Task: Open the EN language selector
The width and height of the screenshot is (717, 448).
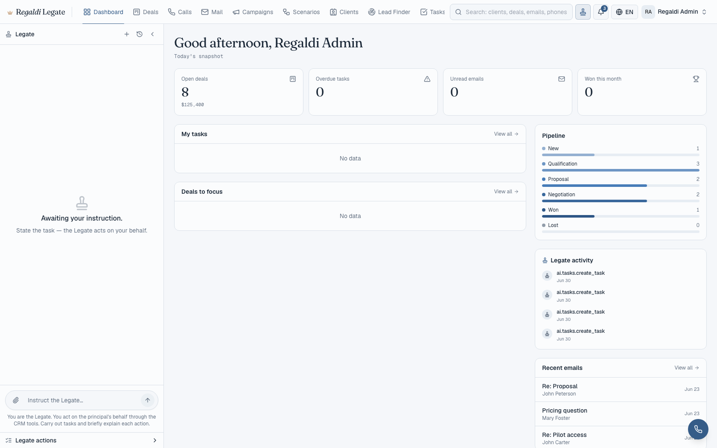Action: 624,12
